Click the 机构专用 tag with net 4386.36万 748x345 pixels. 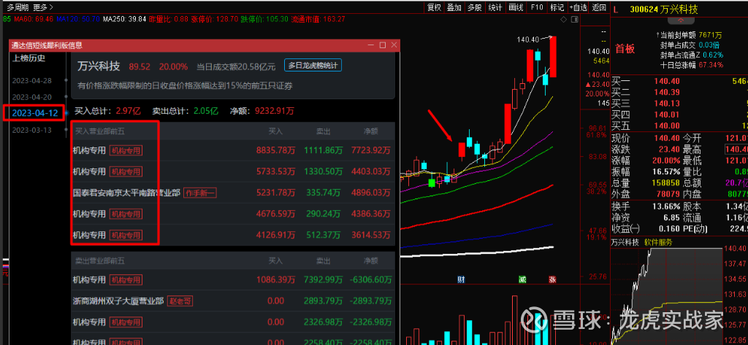(126, 214)
